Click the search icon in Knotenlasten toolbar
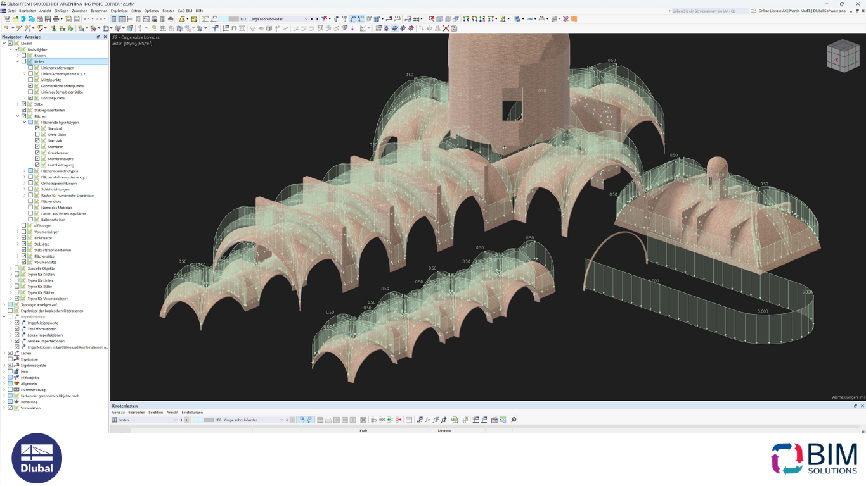866x486 pixels. pos(514,420)
